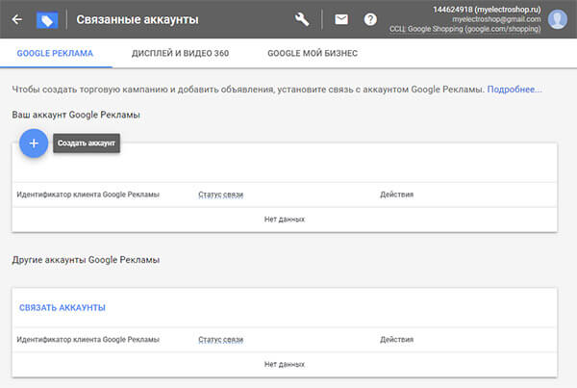
Task: Select 'Идентификатор клиента' header in Ваш аккаунт table
Action: pos(88,194)
